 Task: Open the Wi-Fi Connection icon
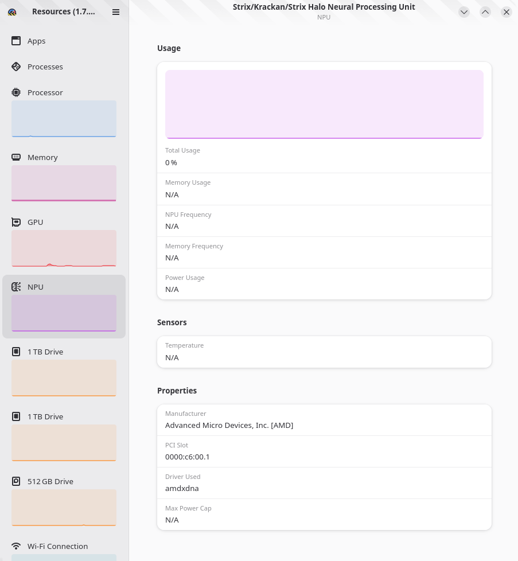[x=16, y=546]
